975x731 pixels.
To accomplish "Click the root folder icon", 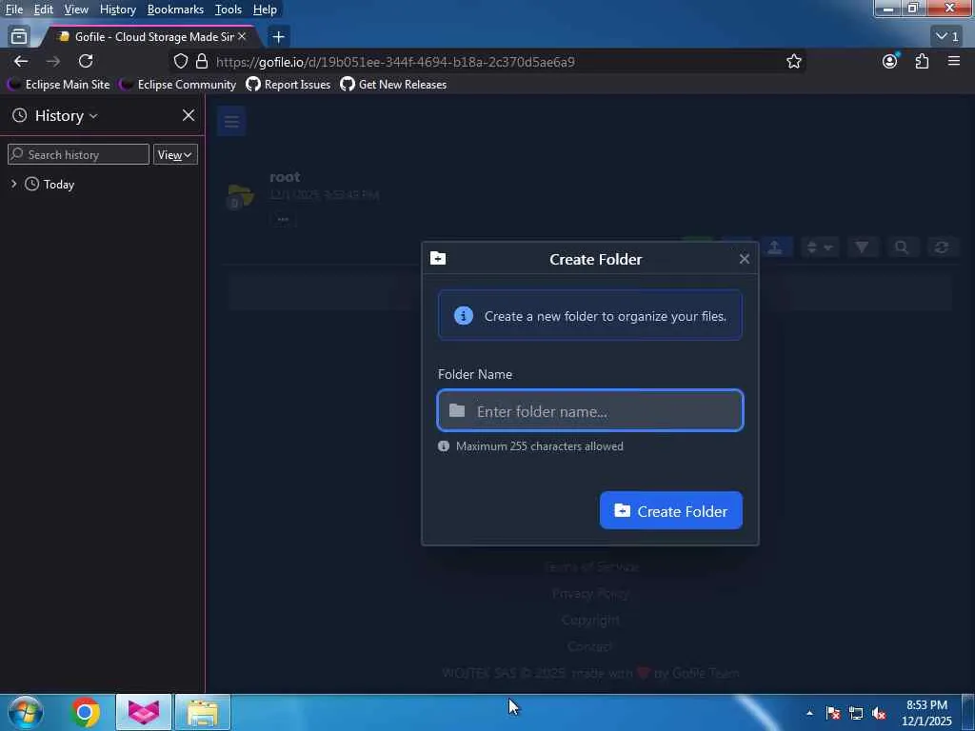I will click(x=240, y=196).
